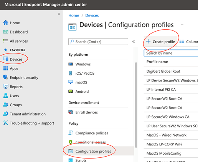Click the Enroll devices icon
198x162 pixels.
(x=71, y=112)
